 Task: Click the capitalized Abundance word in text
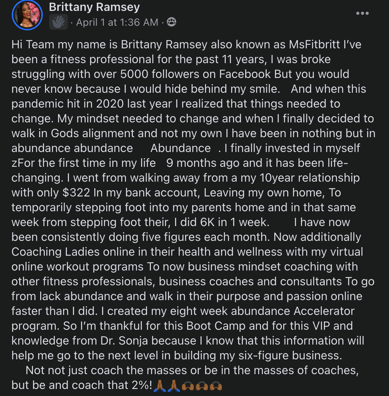(x=180, y=148)
